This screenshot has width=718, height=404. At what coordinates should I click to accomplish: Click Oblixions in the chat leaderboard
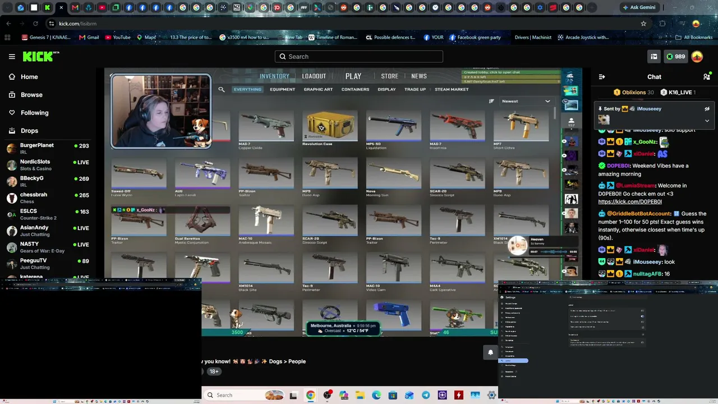tap(634, 93)
